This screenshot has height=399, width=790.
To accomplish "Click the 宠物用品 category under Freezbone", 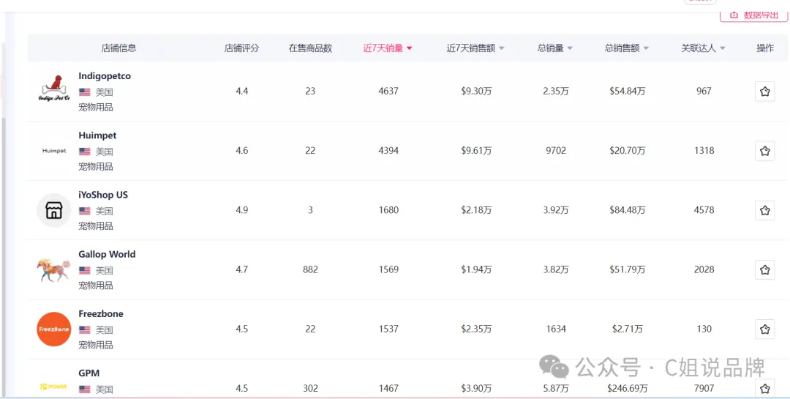I will [x=96, y=346].
